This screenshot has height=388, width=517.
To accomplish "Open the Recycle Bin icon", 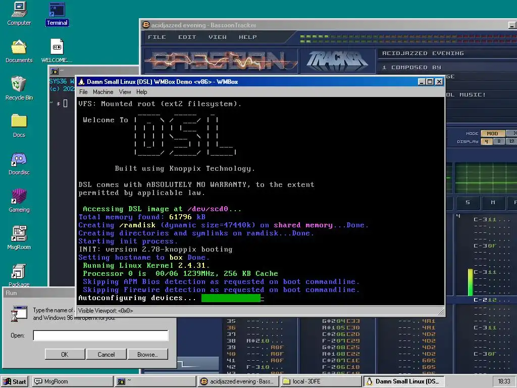I will [x=19, y=88].
